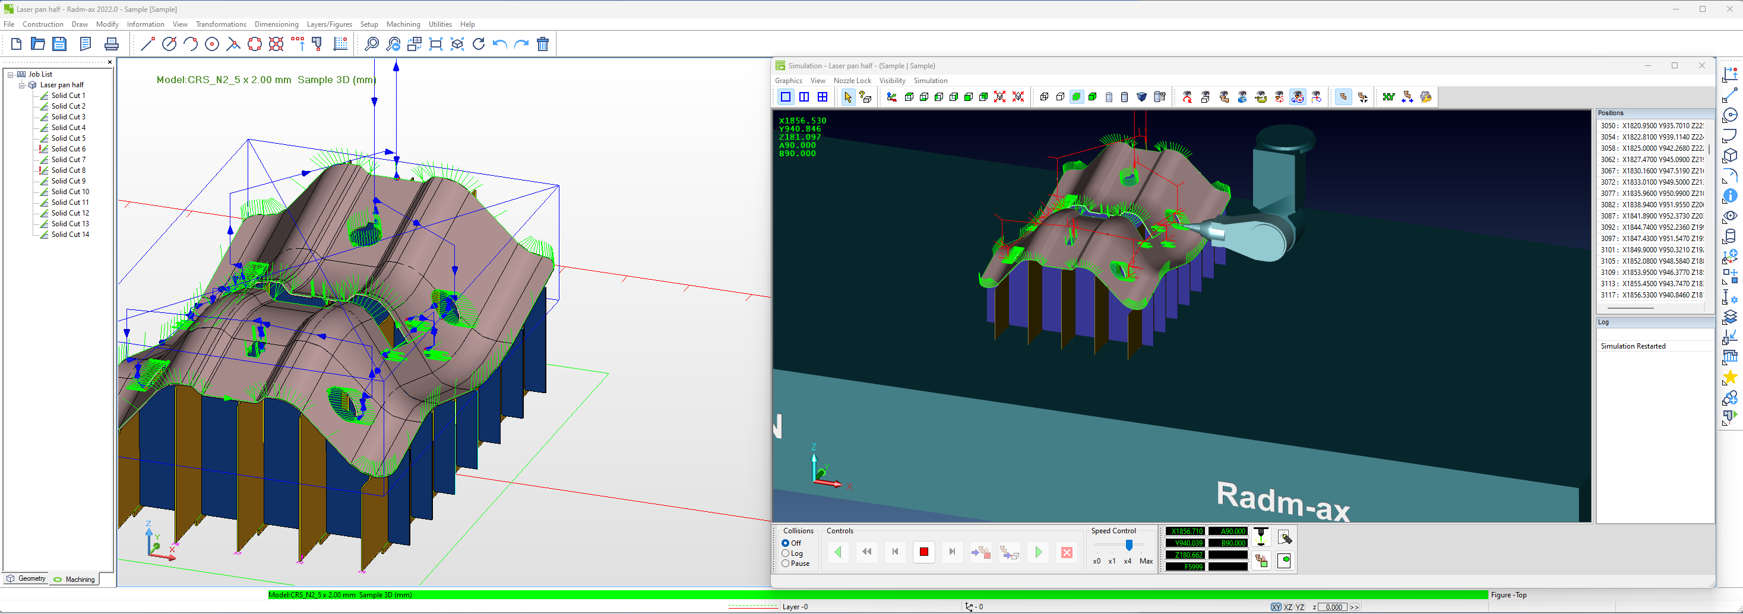Switch to the Geometry tab
Viewport: 1743px width, 614px height.
[x=26, y=579]
